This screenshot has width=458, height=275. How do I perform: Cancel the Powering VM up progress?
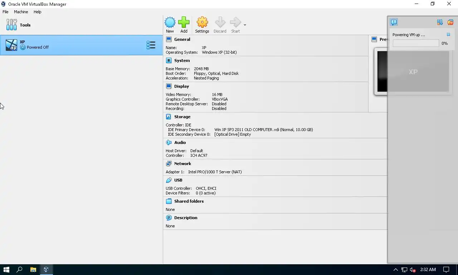pyautogui.click(x=448, y=35)
